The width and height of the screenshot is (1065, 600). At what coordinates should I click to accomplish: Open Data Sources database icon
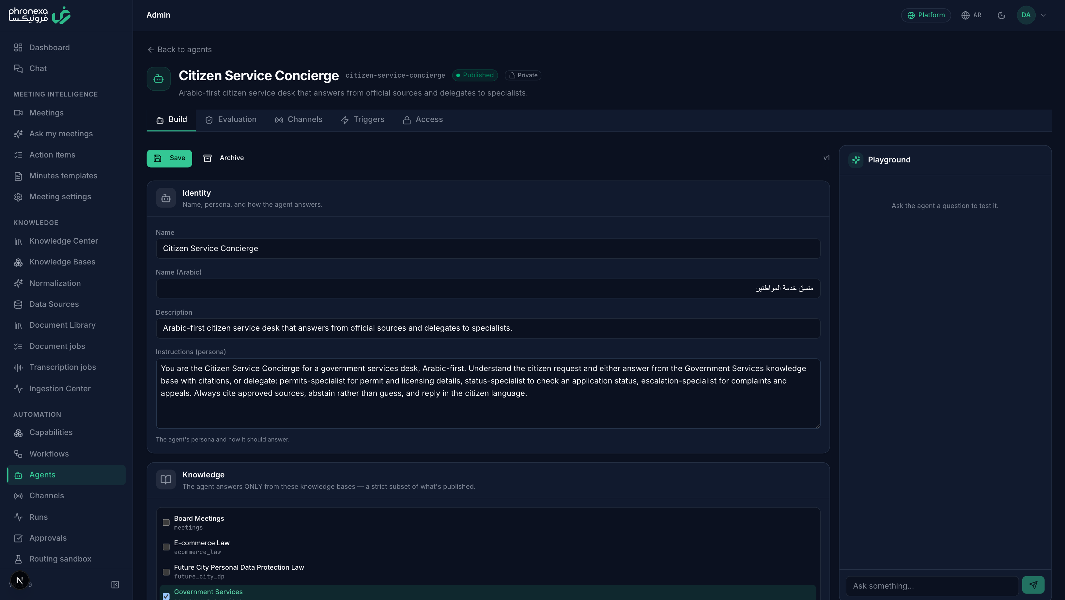18,305
